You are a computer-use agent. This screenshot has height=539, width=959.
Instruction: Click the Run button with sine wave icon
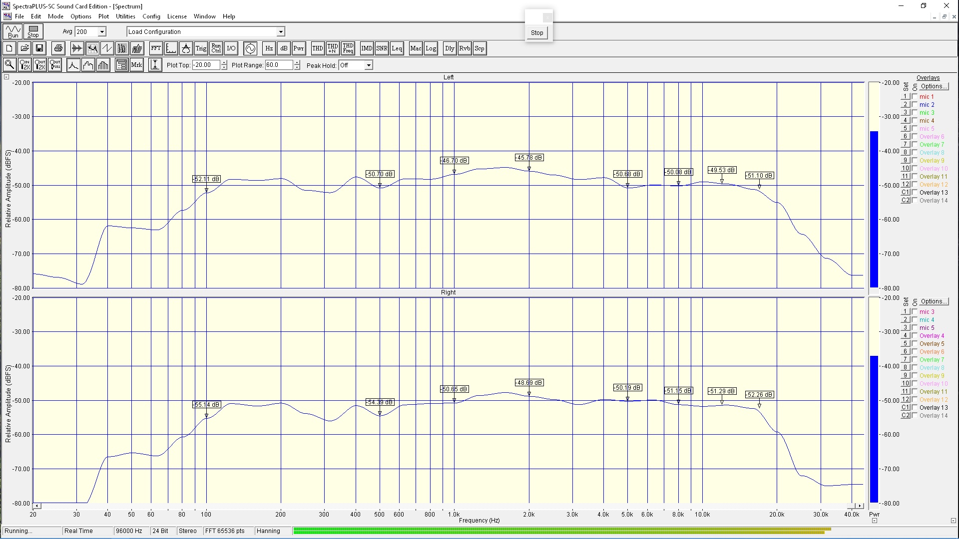tap(13, 31)
